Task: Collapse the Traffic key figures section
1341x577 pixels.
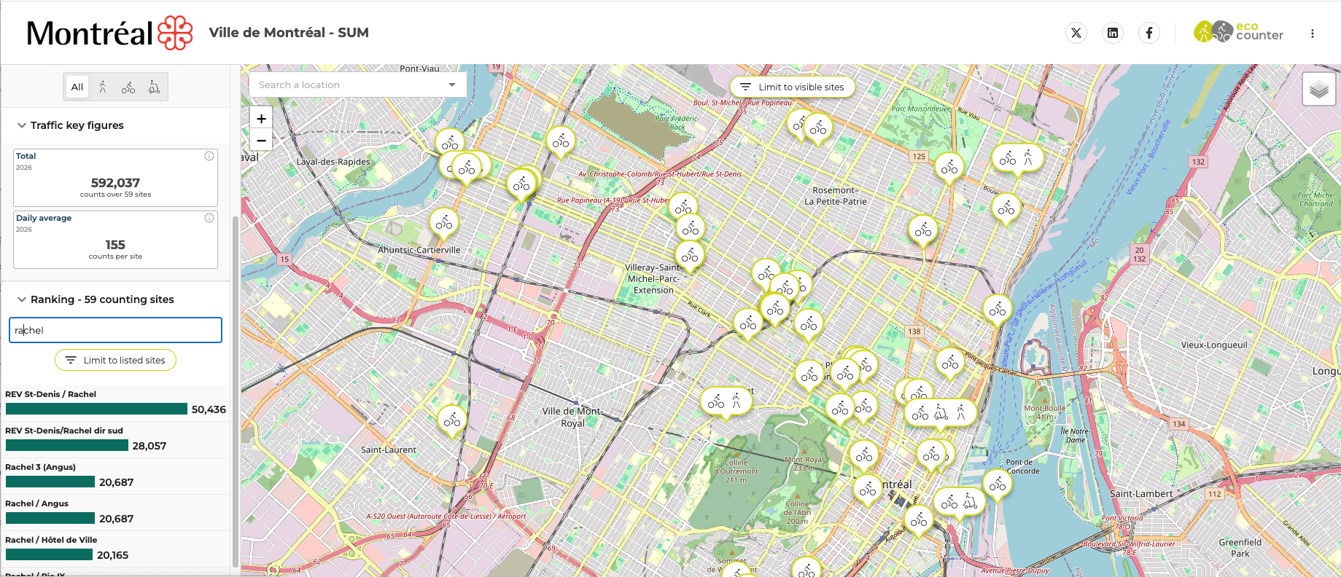Action: click(22, 125)
